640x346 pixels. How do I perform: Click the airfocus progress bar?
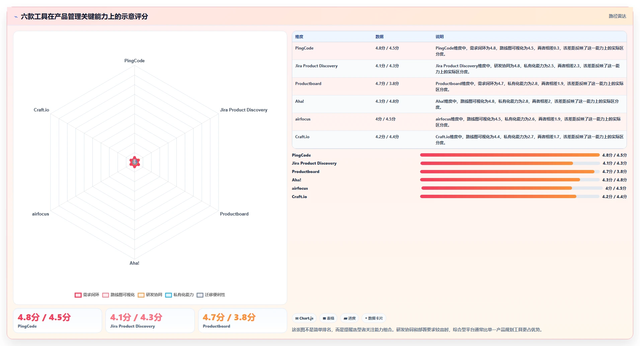(x=512, y=188)
